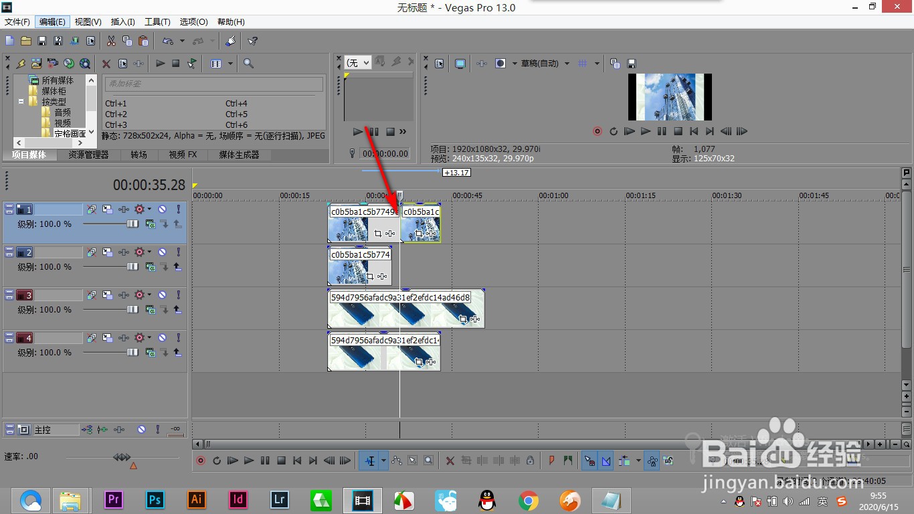
Task: Switch to the 资源管理器 tab
Action: click(x=88, y=155)
